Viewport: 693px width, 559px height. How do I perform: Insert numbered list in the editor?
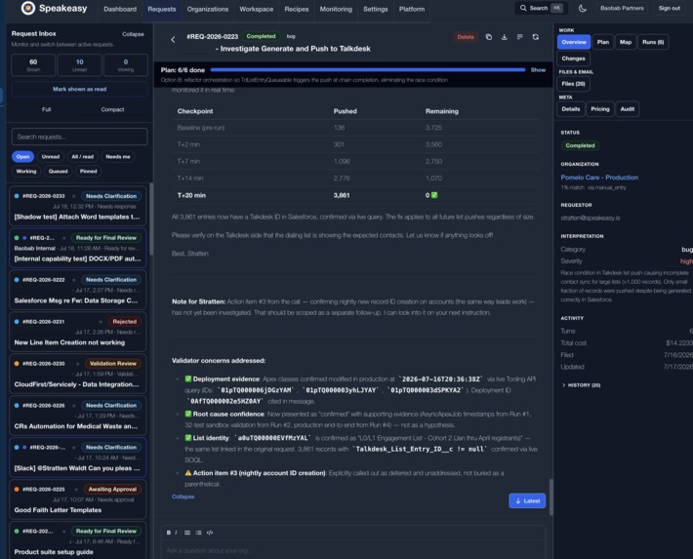198,533
